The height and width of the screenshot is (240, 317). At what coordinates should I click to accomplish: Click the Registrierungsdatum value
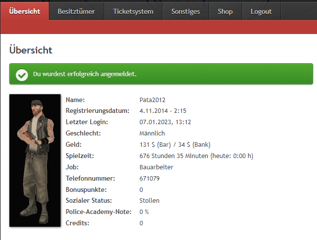[163, 110]
